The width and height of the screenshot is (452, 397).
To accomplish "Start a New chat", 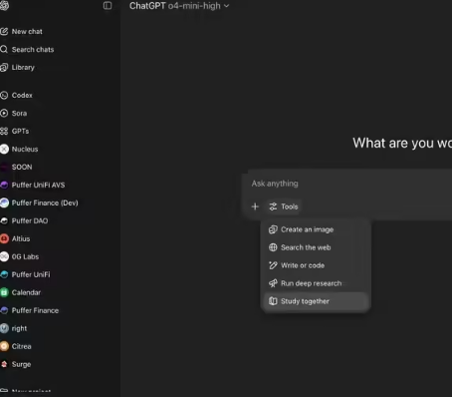I will pyautogui.click(x=27, y=32).
